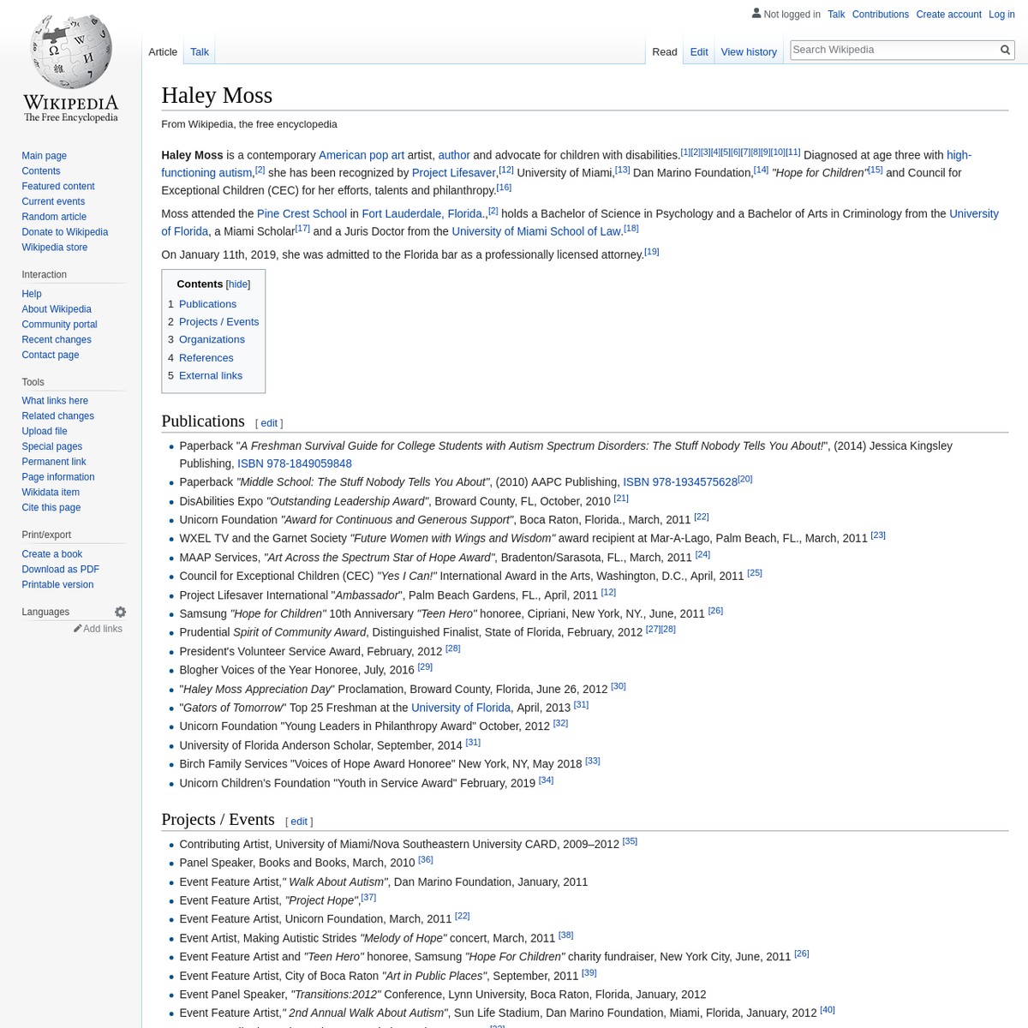The image size is (1028, 1028).
Task: Open Download as PDF
Action: [60, 569]
